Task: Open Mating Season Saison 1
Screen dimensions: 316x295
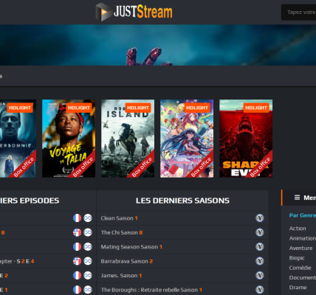Action: coord(131,246)
